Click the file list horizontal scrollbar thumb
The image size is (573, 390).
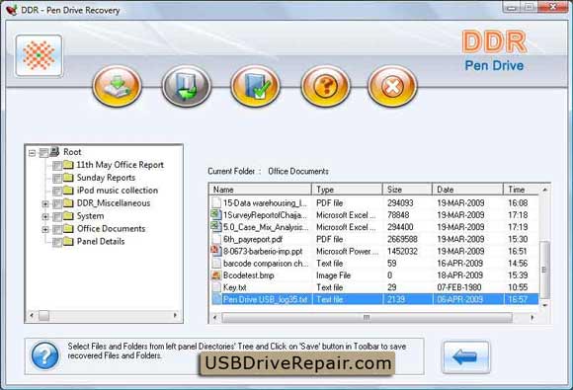point(367,317)
